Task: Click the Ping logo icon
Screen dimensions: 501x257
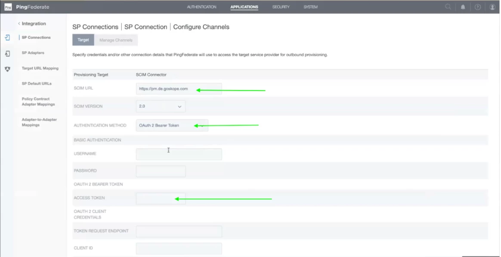Action: (x=8, y=7)
